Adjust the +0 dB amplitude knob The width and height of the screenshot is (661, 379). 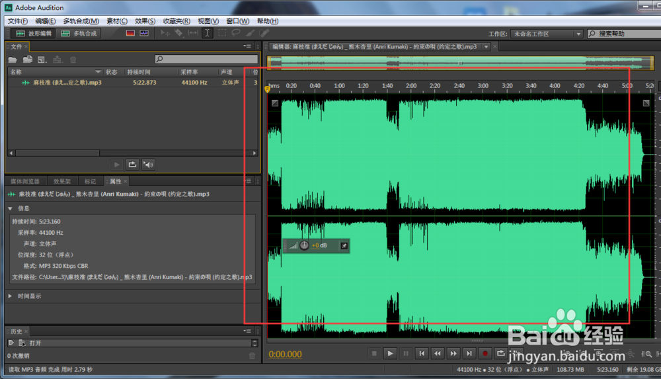304,245
